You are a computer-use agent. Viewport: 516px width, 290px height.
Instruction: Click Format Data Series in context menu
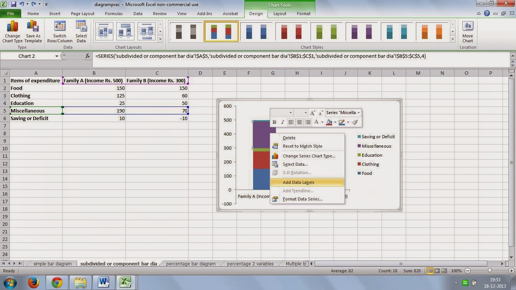[x=302, y=199]
